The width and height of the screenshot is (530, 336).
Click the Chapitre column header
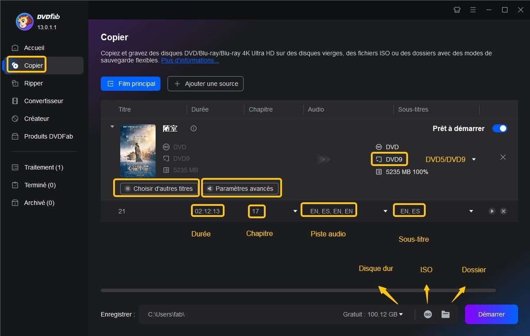[261, 109]
